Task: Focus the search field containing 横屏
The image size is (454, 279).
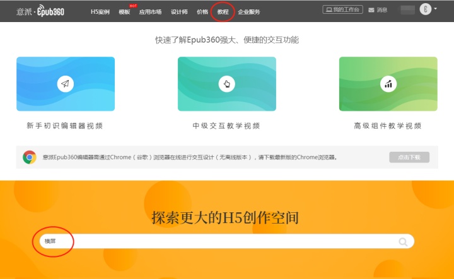Action: pyautogui.click(x=227, y=241)
